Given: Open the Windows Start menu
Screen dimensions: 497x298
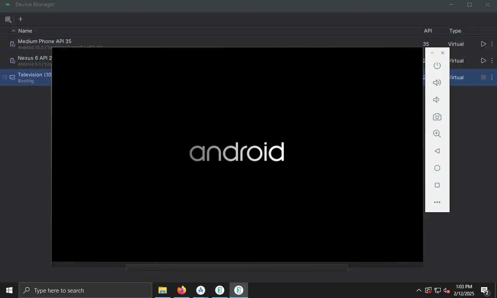Looking at the screenshot, I should pos(9,290).
